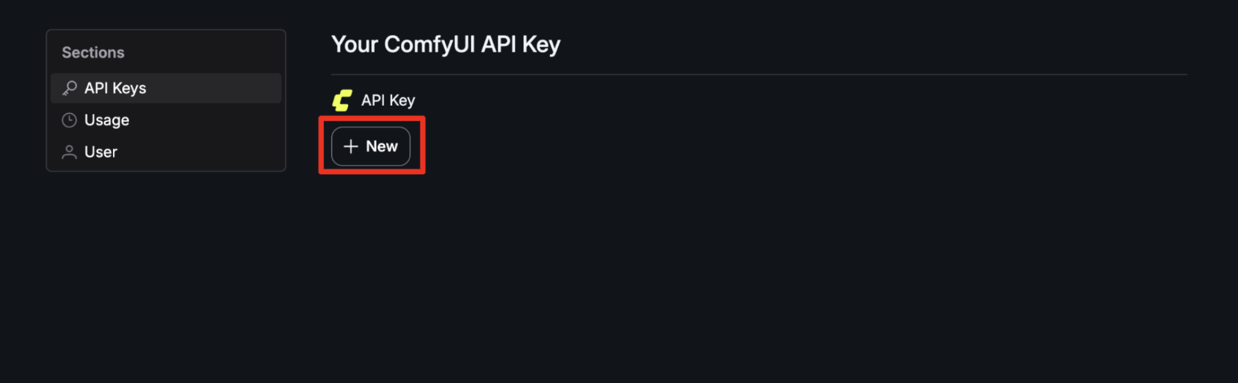Switch to the Usage section
Viewport: 1238px width, 383px height.
point(106,120)
